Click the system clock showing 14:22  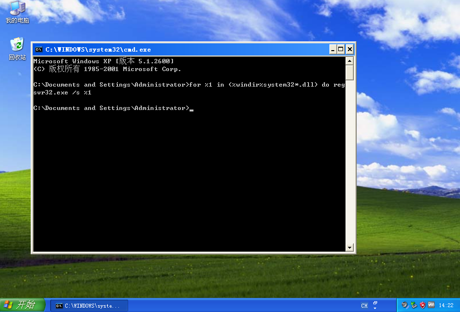pyautogui.click(x=446, y=306)
